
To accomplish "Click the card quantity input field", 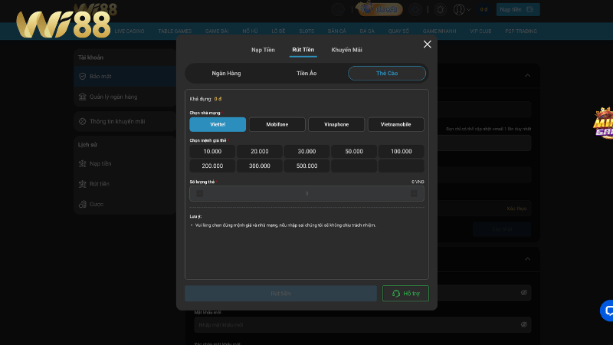I will pyautogui.click(x=306, y=193).
